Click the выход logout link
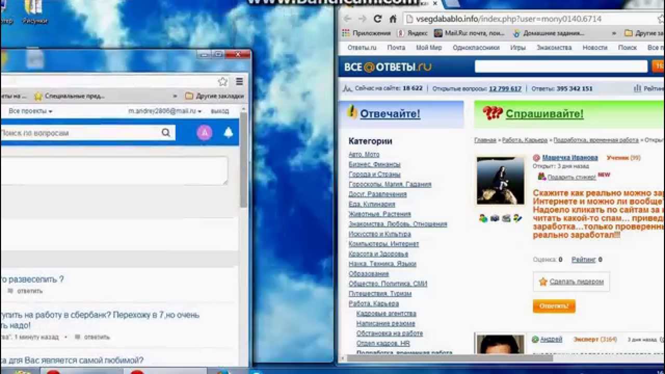The height and width of the screenshot is (374, 665). pyautogui.click(x=220, y=111)
